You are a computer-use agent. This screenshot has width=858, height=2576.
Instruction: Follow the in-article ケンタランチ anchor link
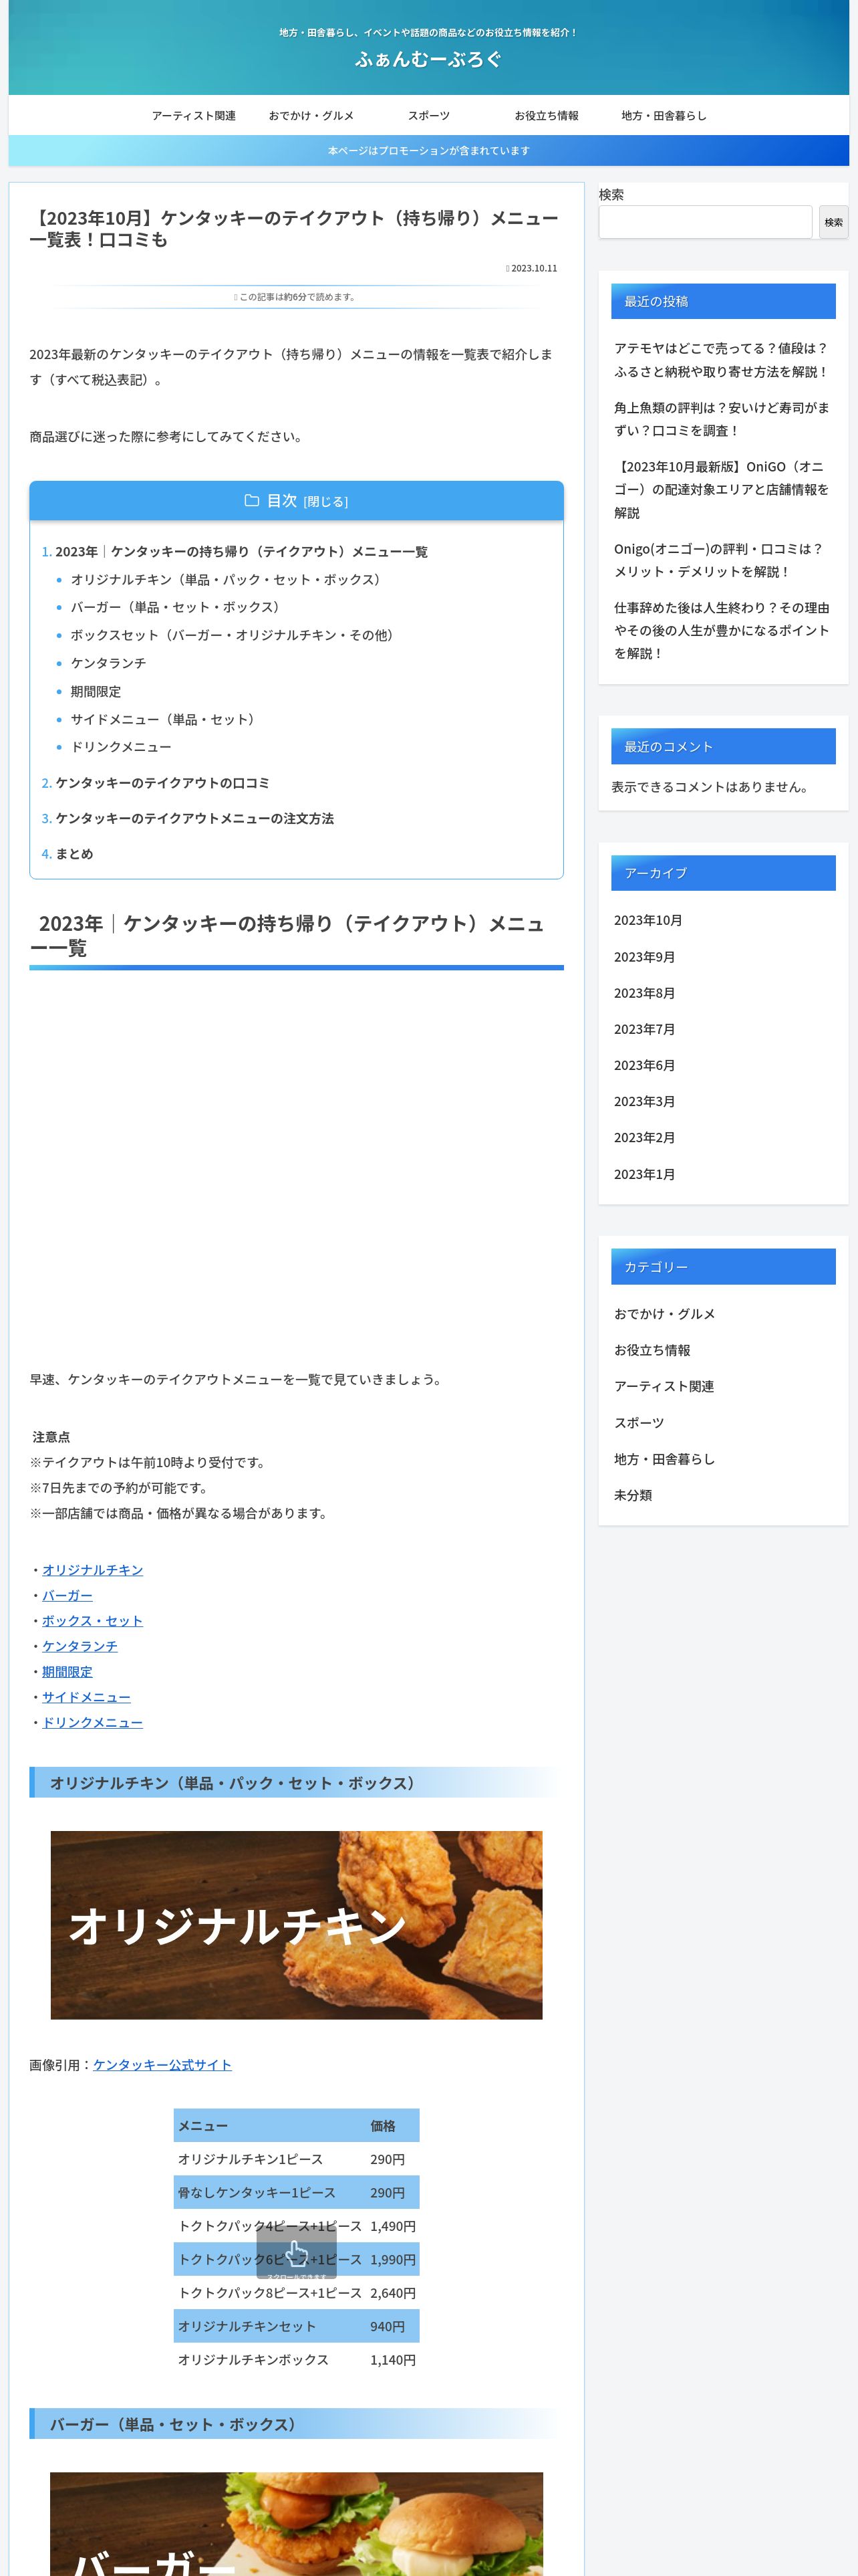click(80, 1647)
